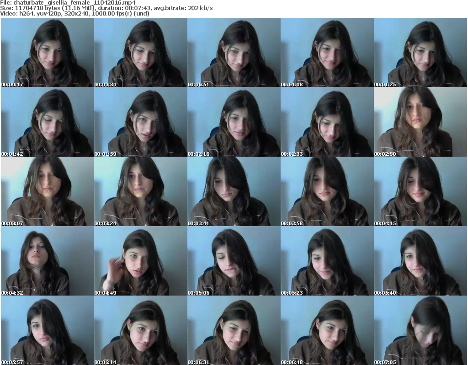Viewport: 468px width, 365px height.
Task: Select the thumbnail stamped 00:00:34
Action: coord(141,53)
